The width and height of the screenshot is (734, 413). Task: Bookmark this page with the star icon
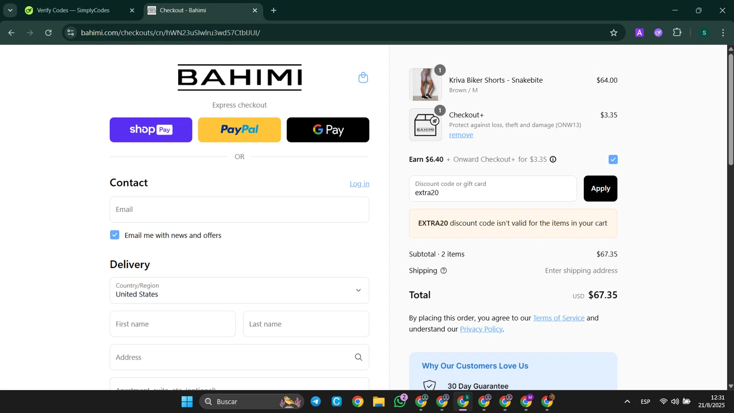(x=614, y=33)
